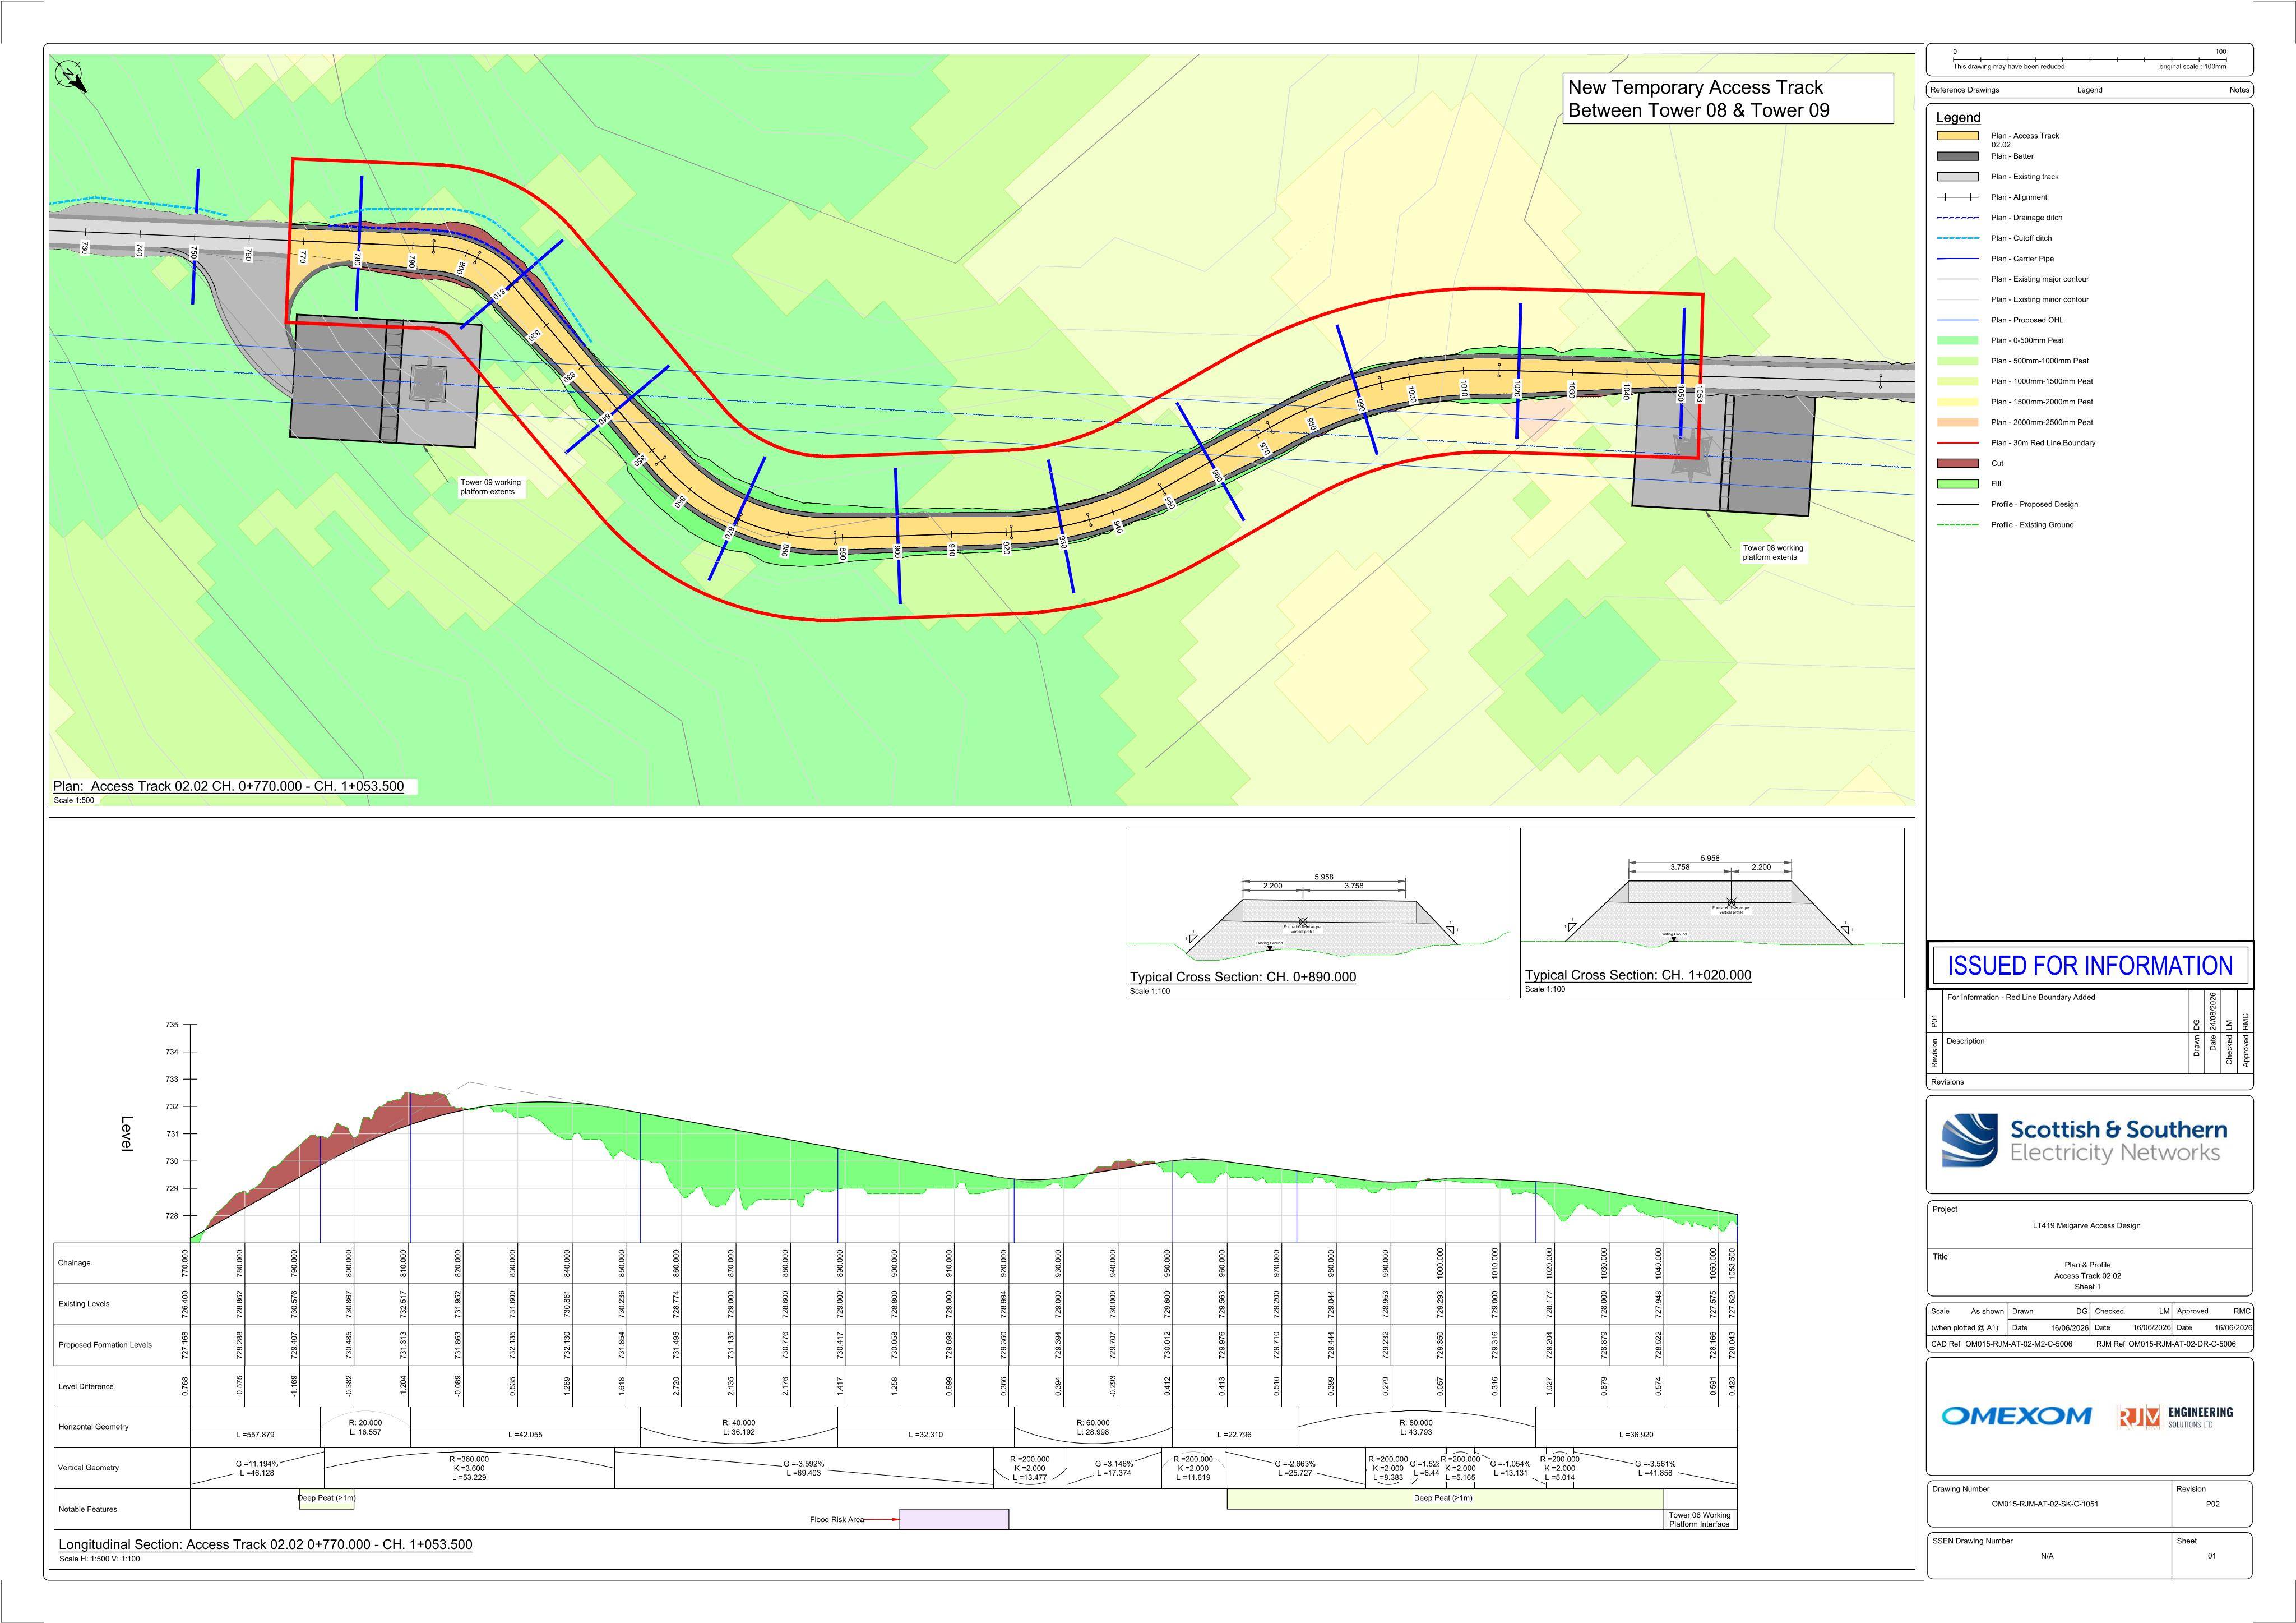Click the 'New Temporary Access Track' title box
Viewport: 2296px width, 1623px height.
1728,98
